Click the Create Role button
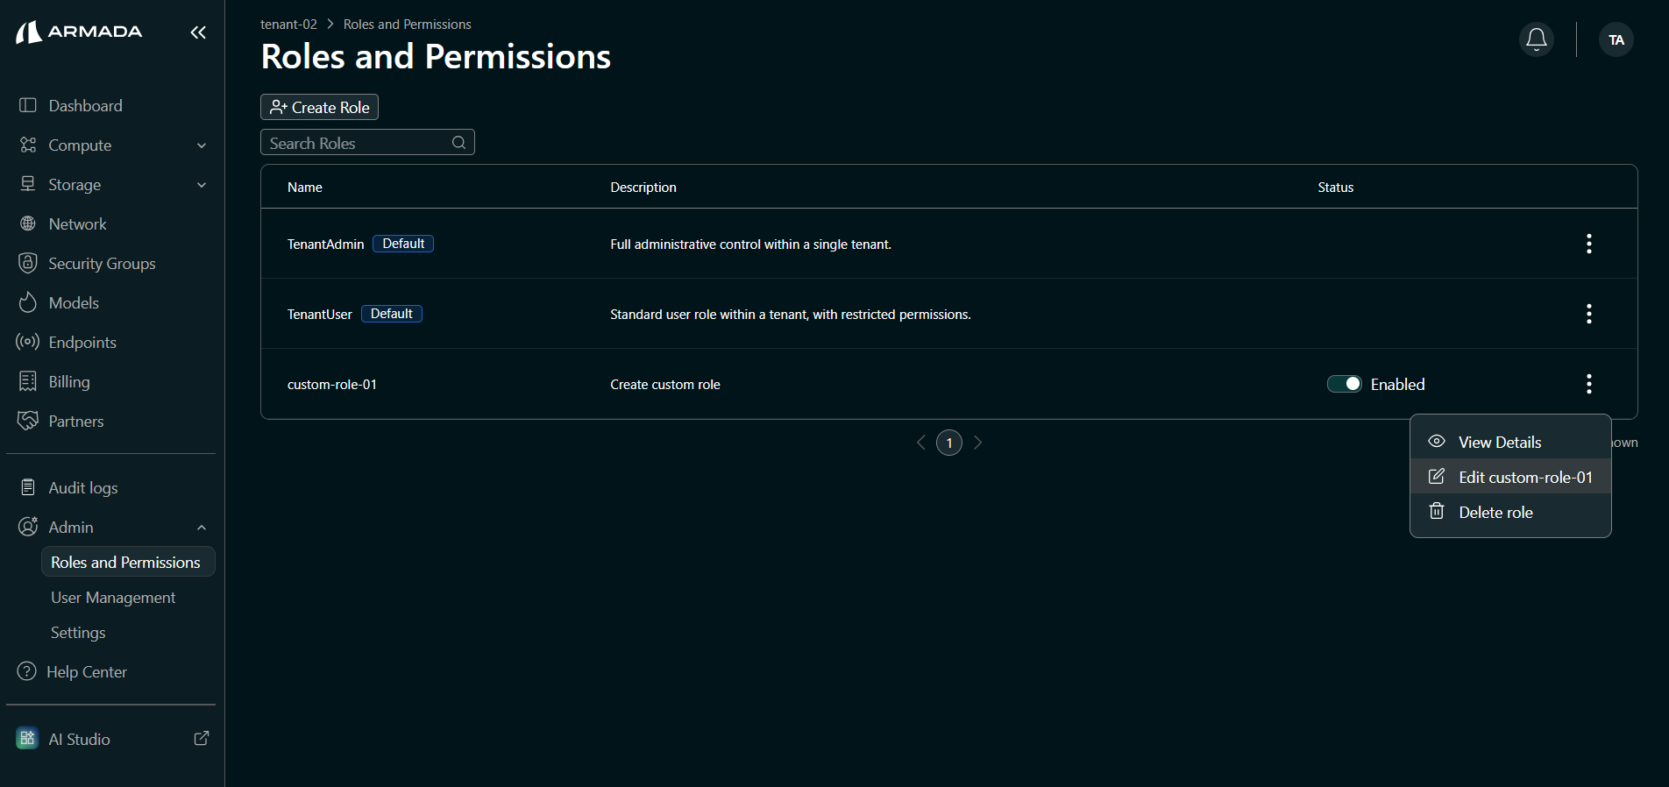 [x=319, y=107]
